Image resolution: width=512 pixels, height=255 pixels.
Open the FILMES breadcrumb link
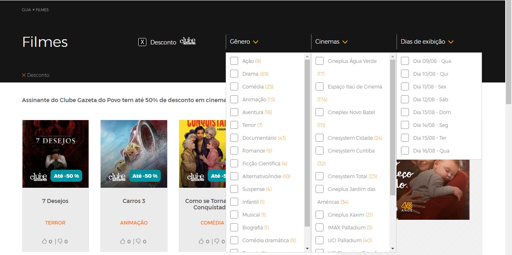tap(42, 10)
